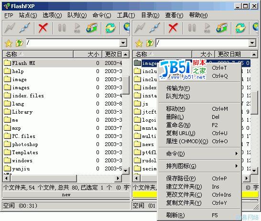The image size is (261, 221).
Task: Choose 更改文件夹(C) from context menu
Action: 200,195
